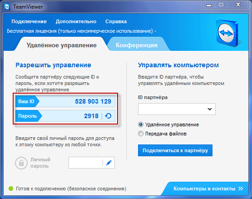The image size is (252, 199).
Task: Click the Ваш ID number 528 903 129
Action: pos(93,101)
